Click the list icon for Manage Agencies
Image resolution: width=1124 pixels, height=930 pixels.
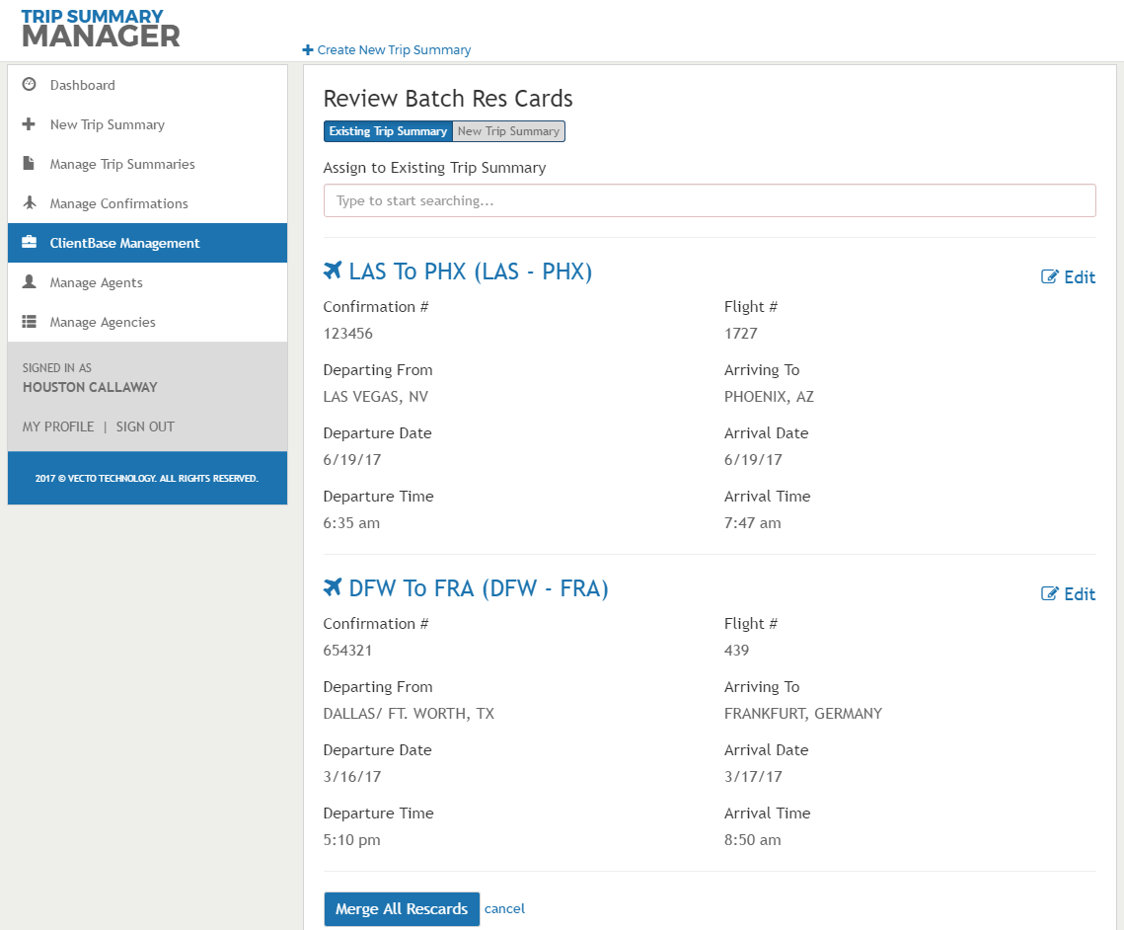pos(30,322)
